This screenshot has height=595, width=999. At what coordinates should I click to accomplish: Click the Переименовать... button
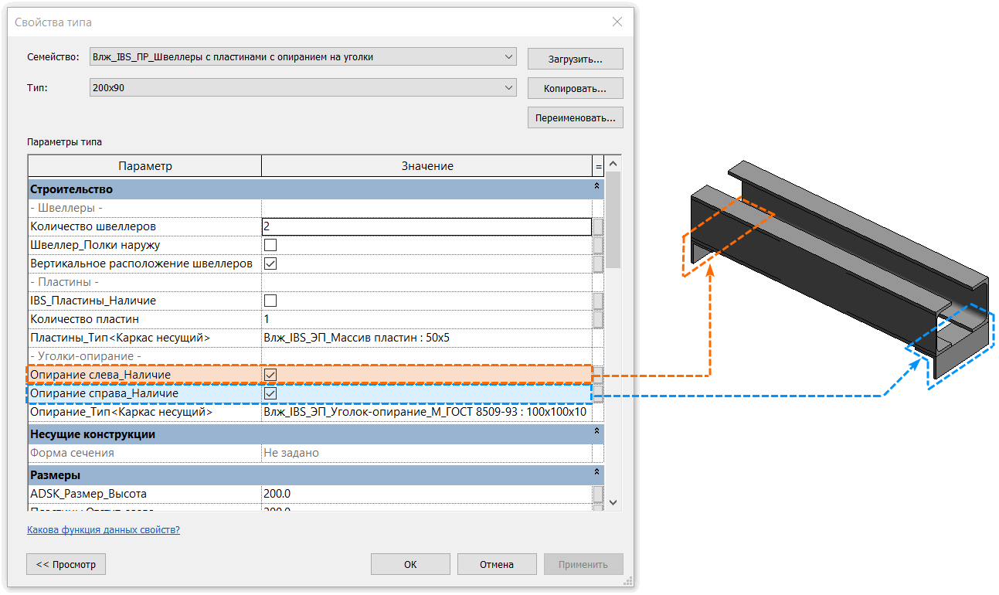[x=575, y=117]
